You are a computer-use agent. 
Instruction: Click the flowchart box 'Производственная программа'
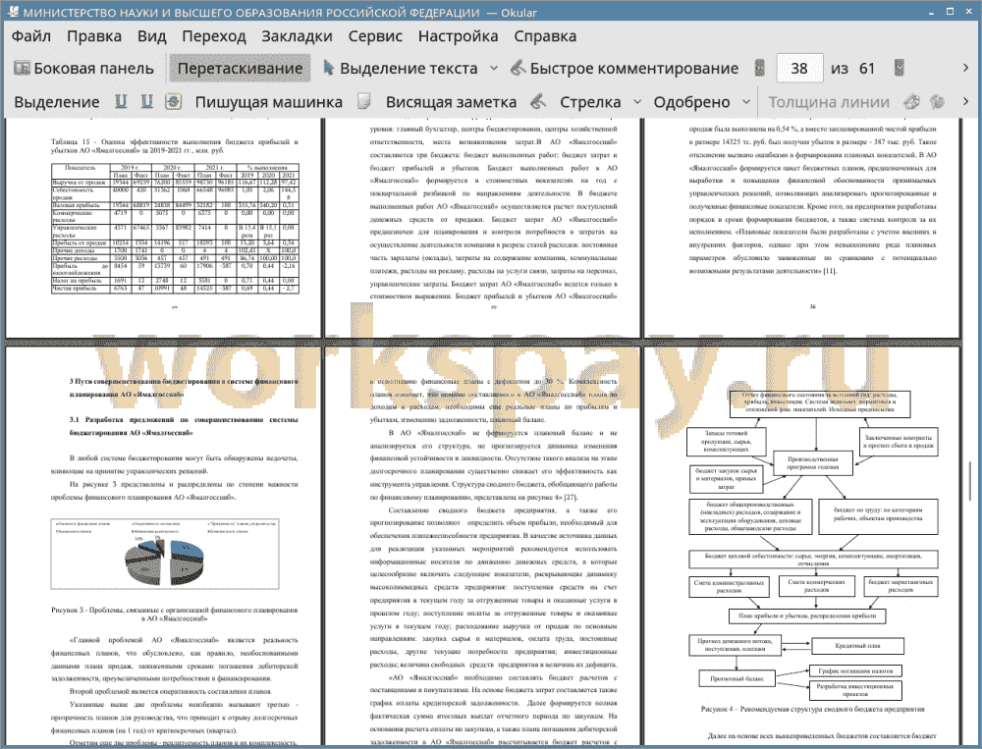pyautogui.click(x=813, y=462)
